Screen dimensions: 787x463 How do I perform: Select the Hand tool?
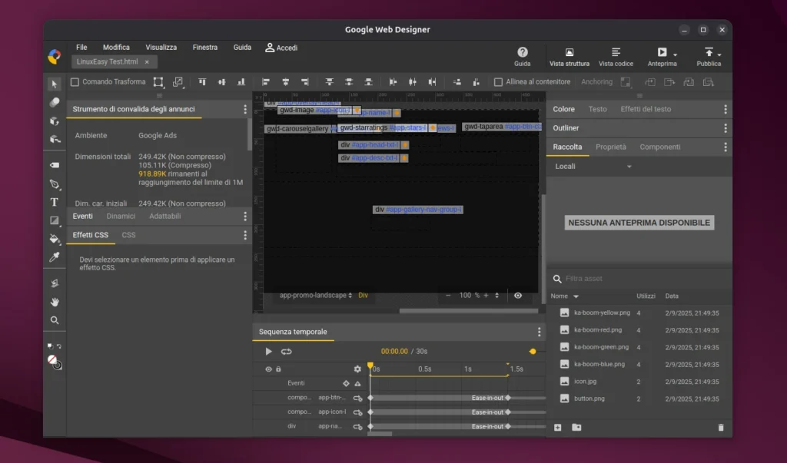pos(55,302)
